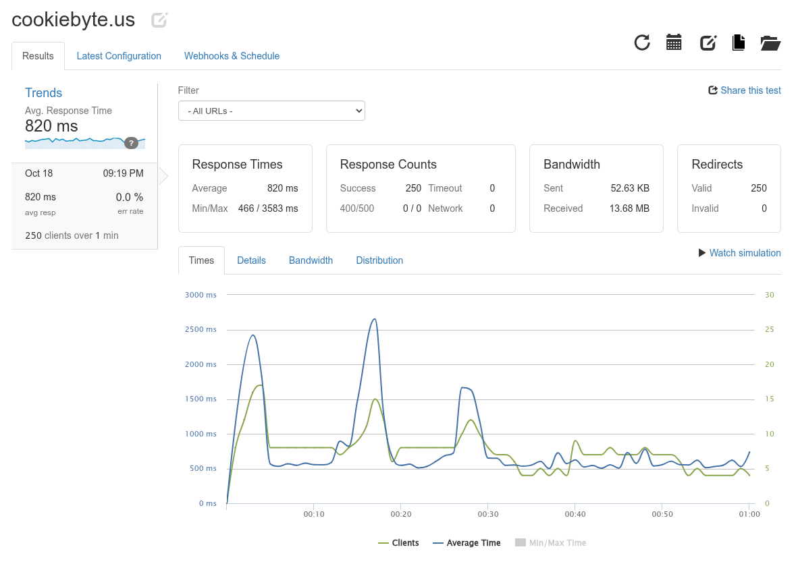Viewport: 798px width, 566px height.
Task: Open the folder icon in toolbar
Action: (770, 43)
